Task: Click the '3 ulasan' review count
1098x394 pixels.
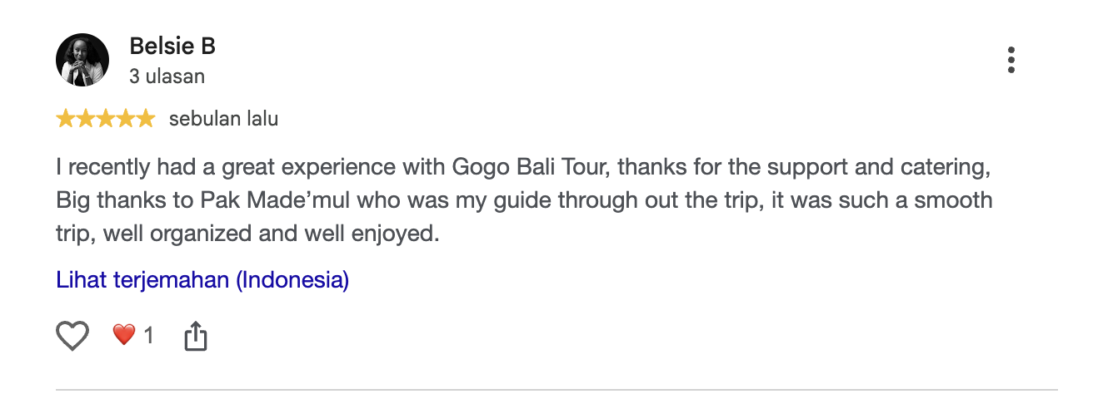Action: 167,76
